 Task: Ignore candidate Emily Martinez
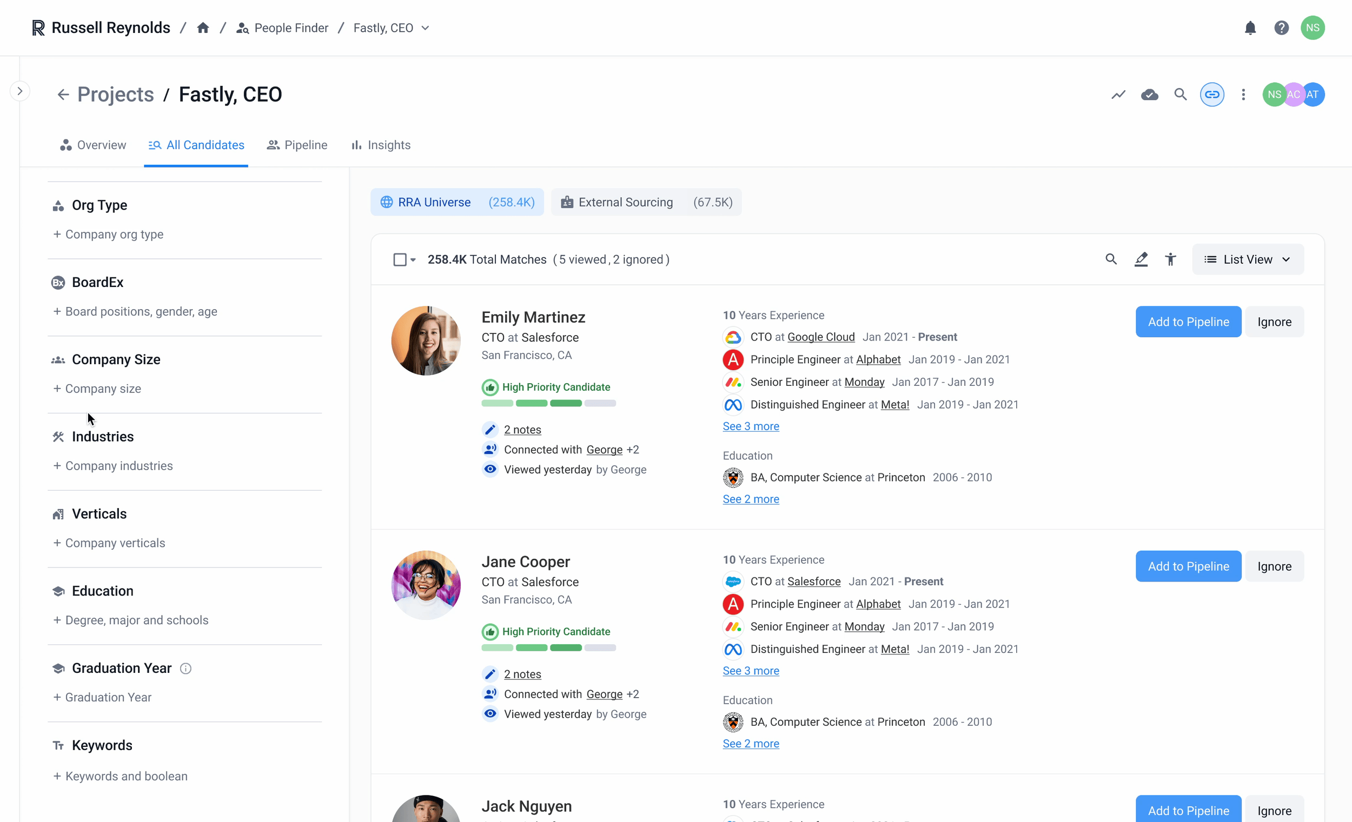[x=1274, y=322]
